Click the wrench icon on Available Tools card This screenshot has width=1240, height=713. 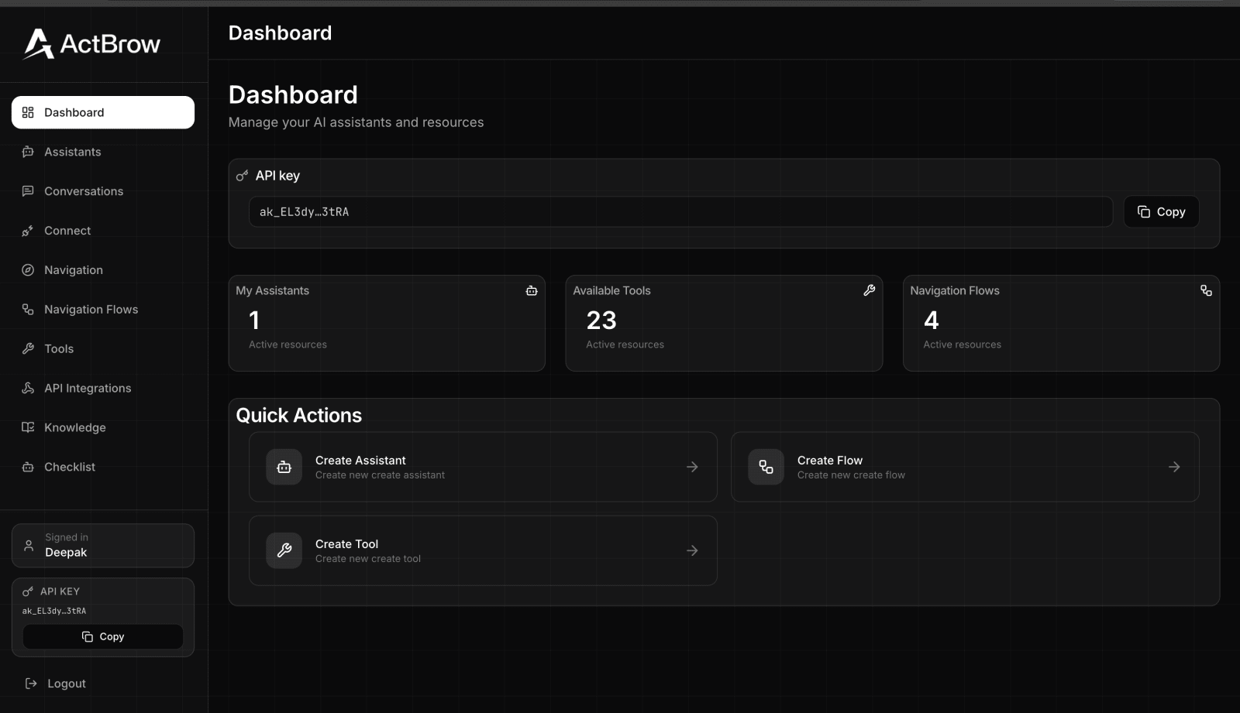[x=870, y=290]
